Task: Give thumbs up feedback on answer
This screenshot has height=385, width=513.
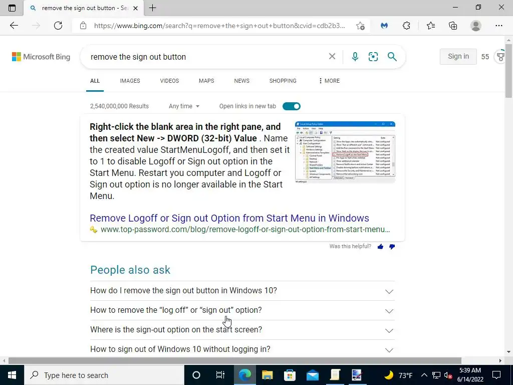Action: (x=380, y=247)
